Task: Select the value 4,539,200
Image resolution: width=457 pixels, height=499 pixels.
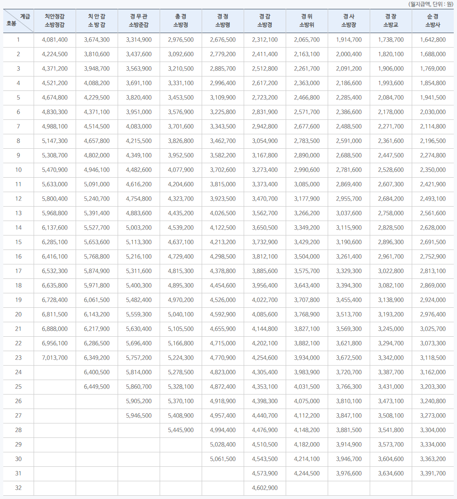Action: click(x=181, y=228)
